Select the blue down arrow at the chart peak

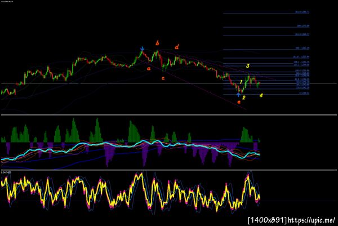(x=142, y=48)
